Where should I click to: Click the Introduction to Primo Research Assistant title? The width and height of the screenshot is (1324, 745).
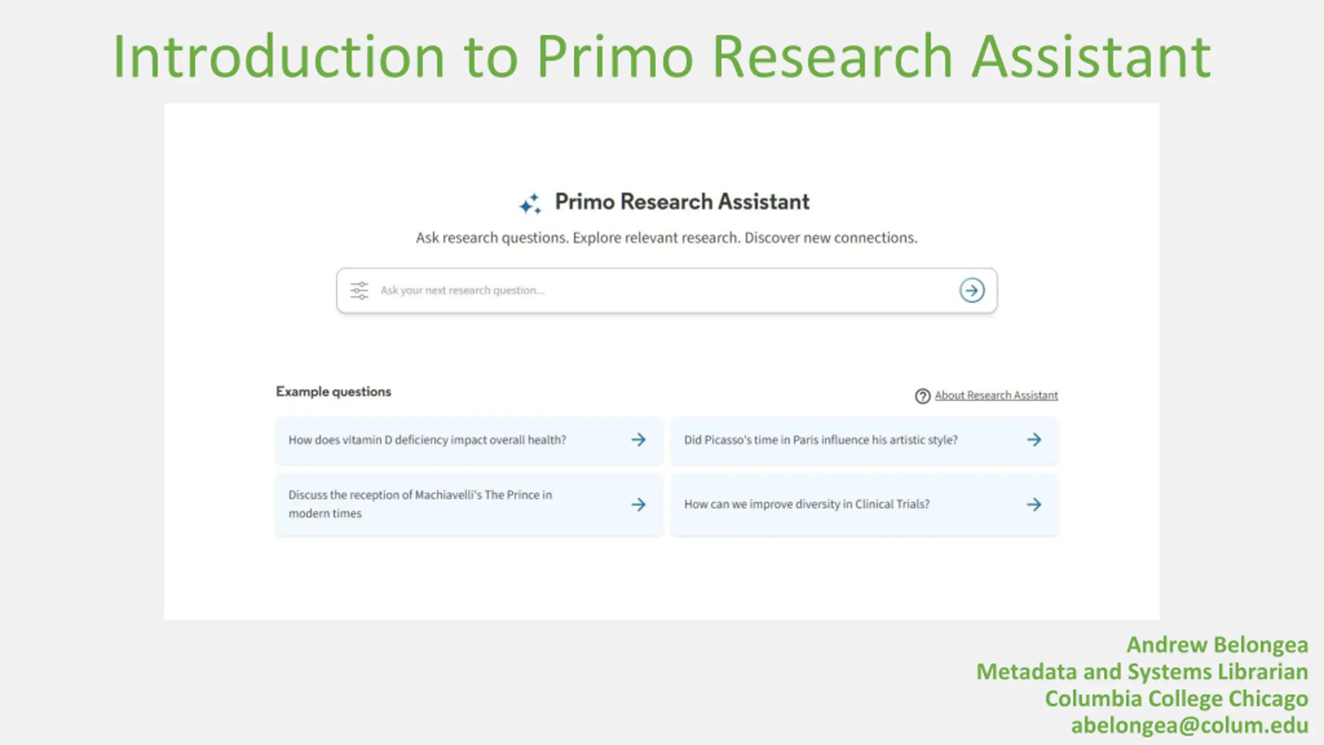click(x=662, y=56)
